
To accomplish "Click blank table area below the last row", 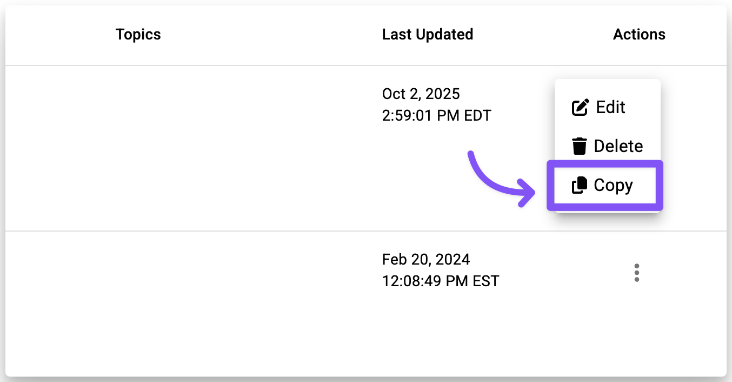I will point(324,341).
